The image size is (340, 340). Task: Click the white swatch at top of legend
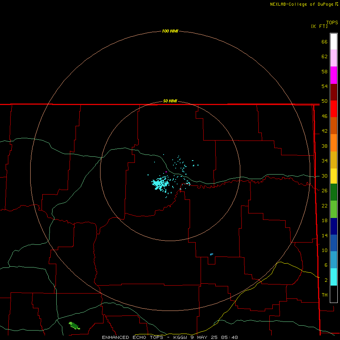334,42
